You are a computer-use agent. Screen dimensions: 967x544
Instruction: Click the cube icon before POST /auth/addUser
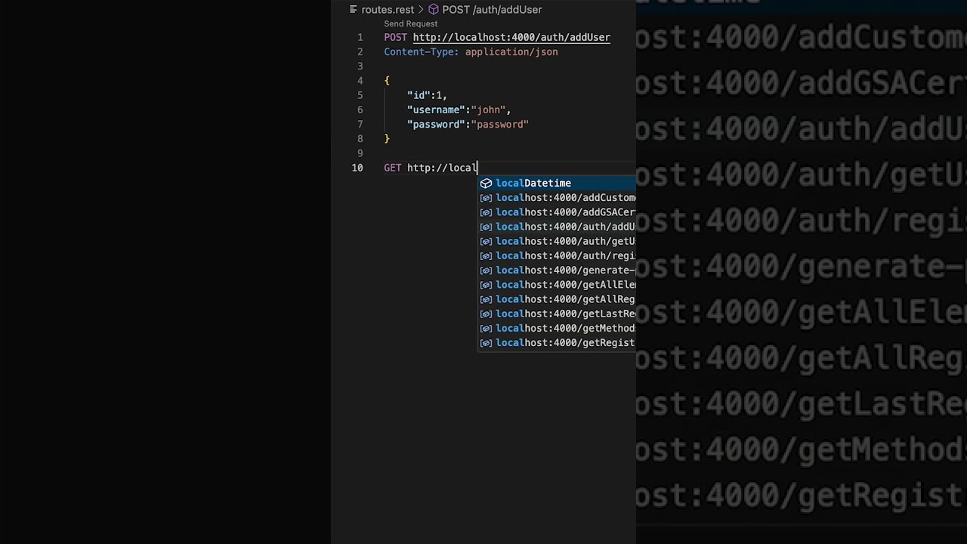pos(434,10)
